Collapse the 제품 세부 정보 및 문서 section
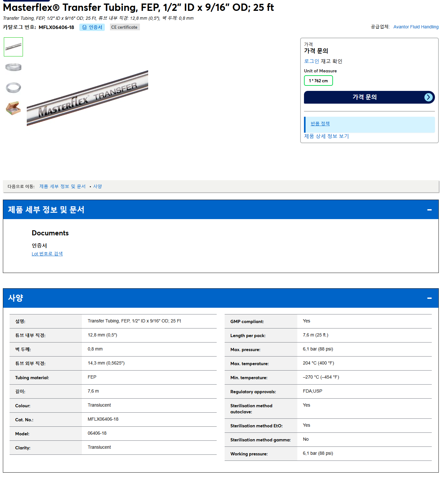Screen dimensions: 441x479 click(x=429, y=210)
